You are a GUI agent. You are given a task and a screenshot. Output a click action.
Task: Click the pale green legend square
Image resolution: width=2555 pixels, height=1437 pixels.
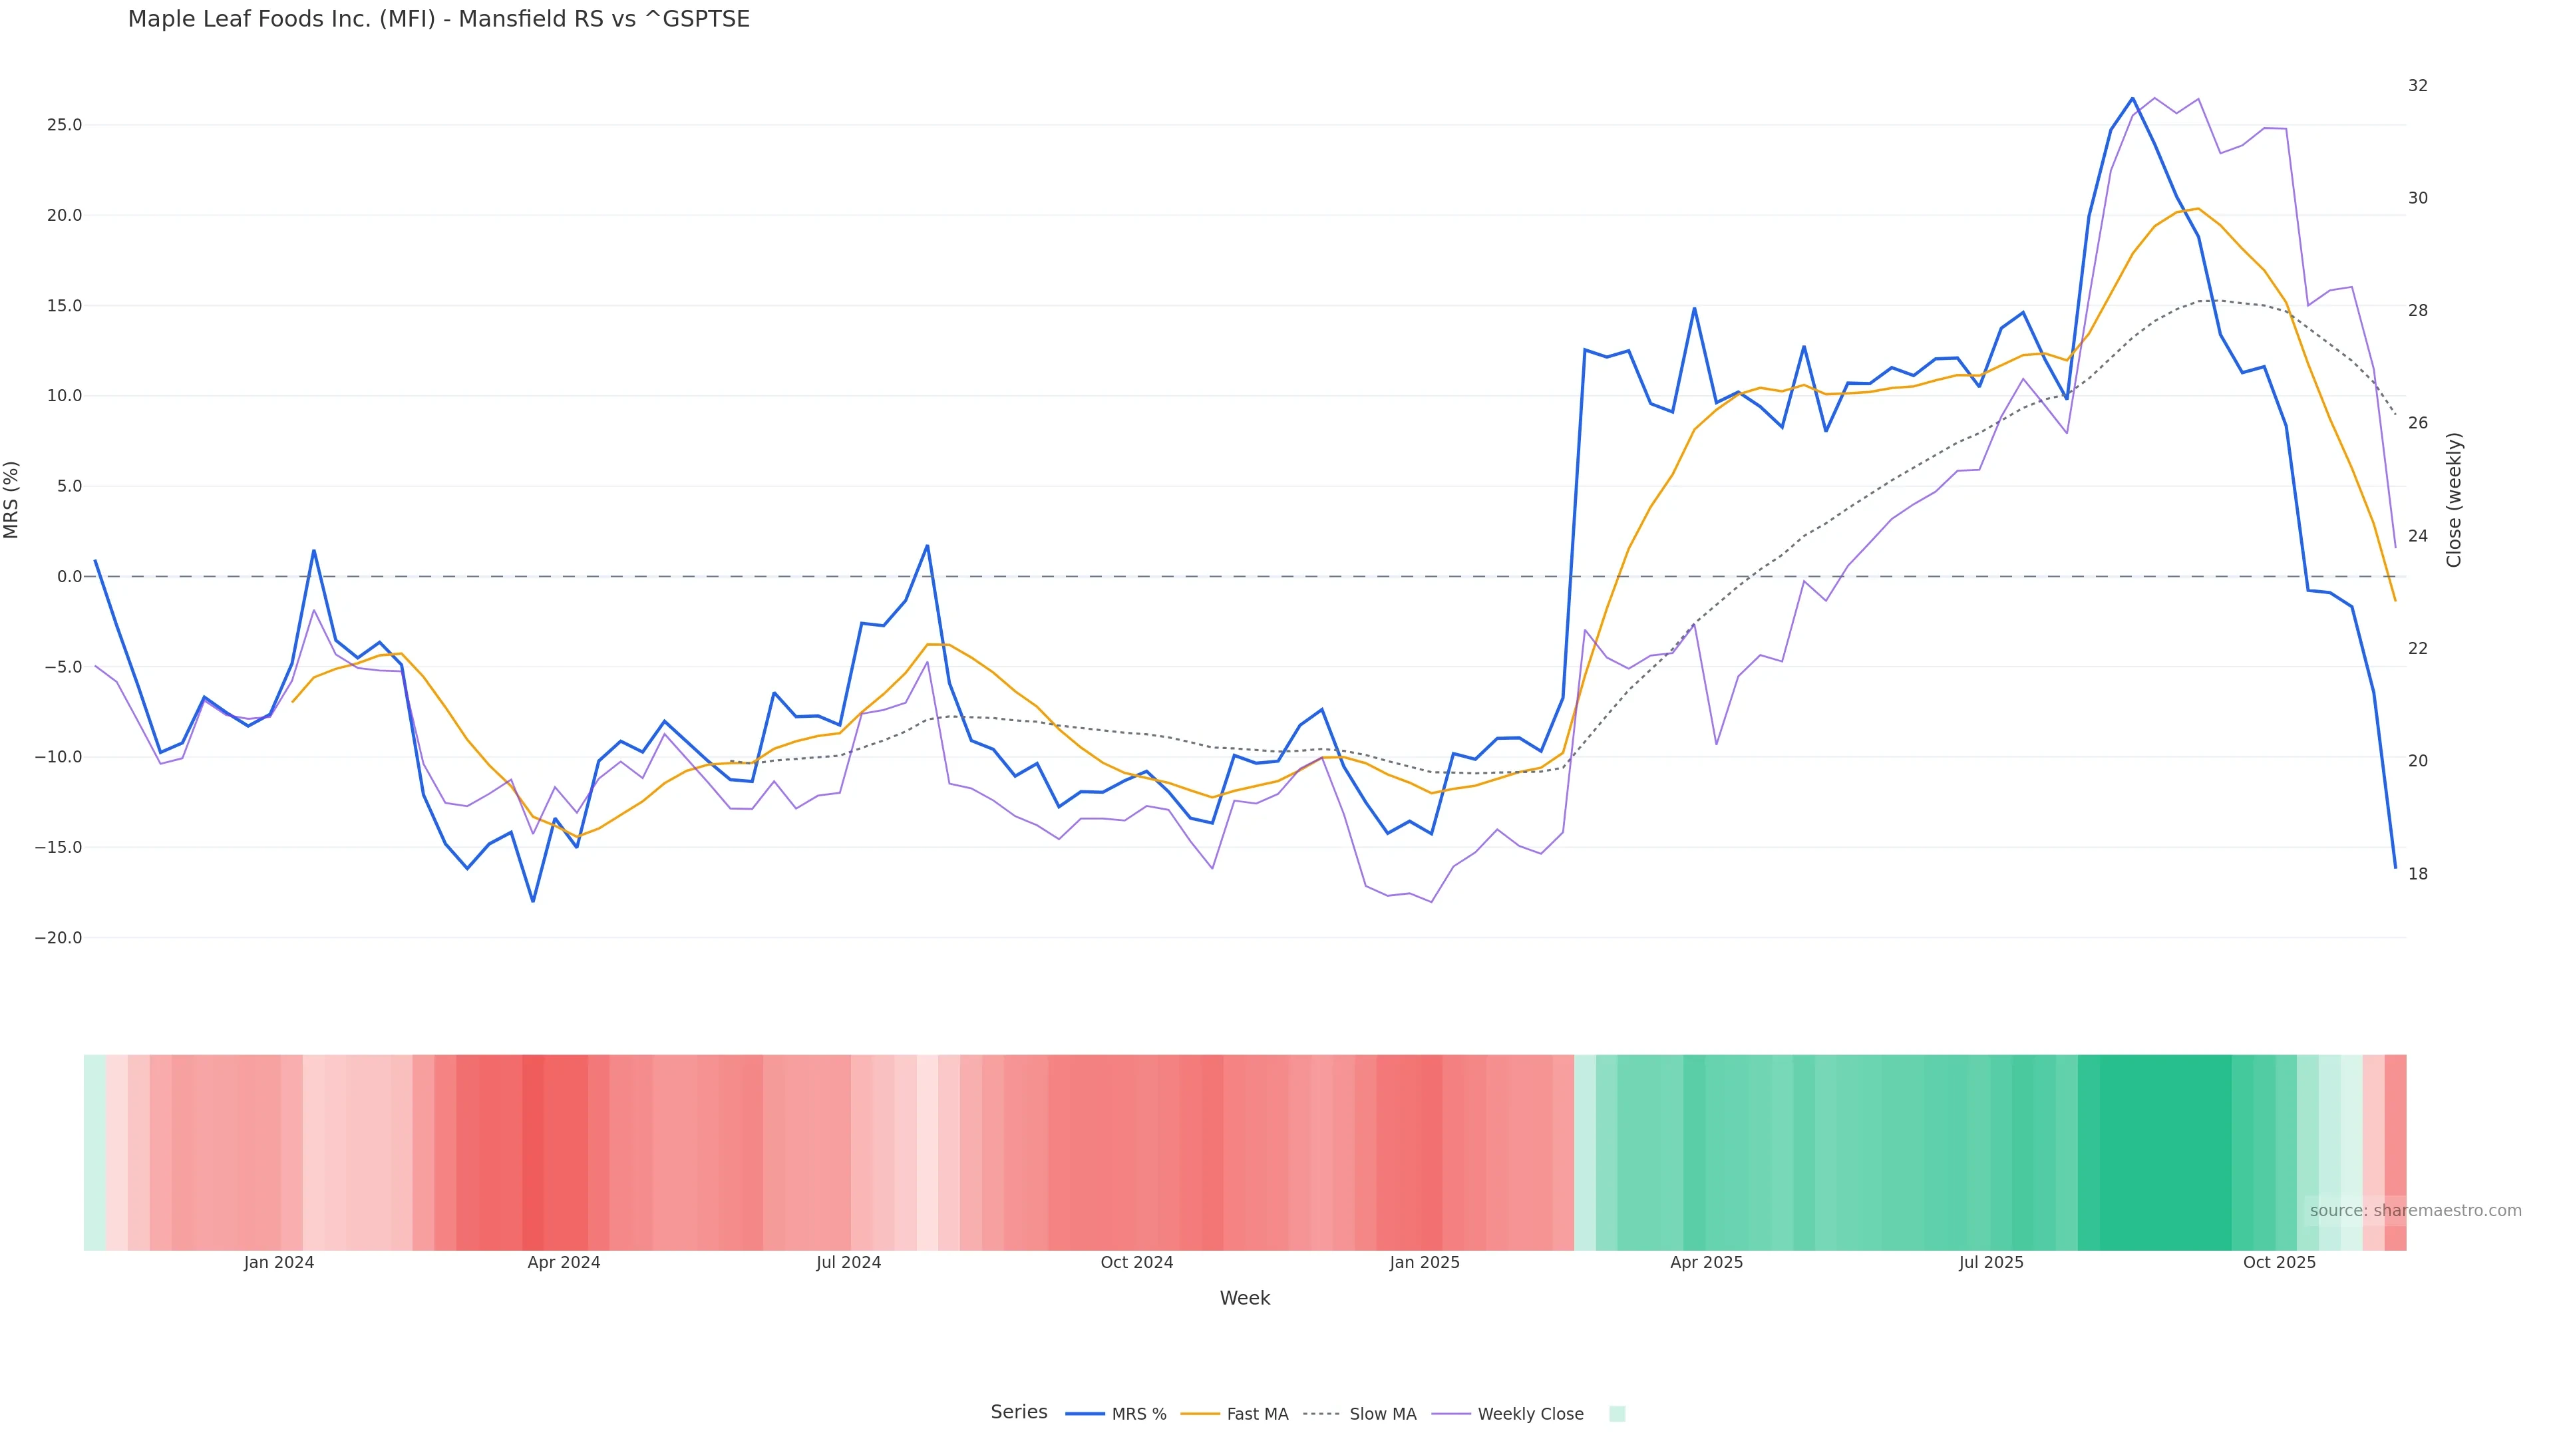[1617, 1414]
